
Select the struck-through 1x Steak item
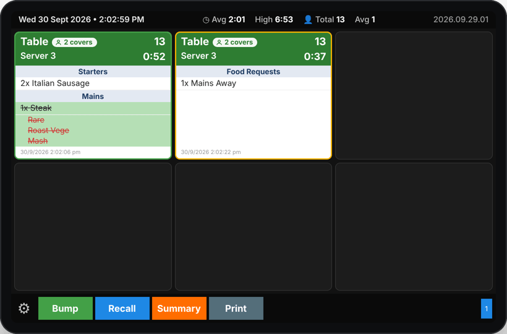tap(93, 108)
